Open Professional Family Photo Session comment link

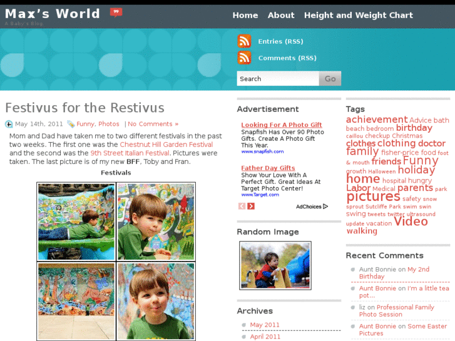397,311
